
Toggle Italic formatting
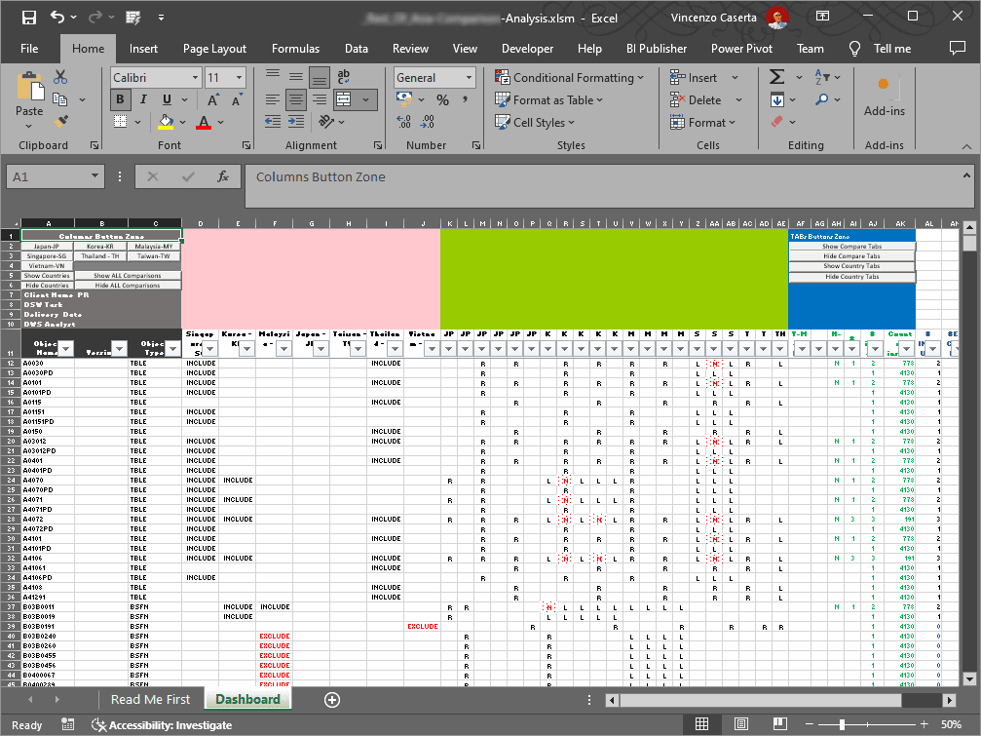[144, 99]
